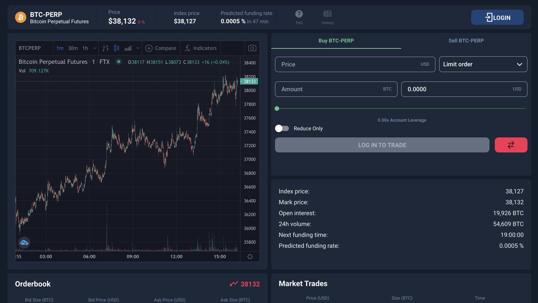Expand the chart style dropdown arrow
This screenshot has height=303, width=538.
coord(138,48)
